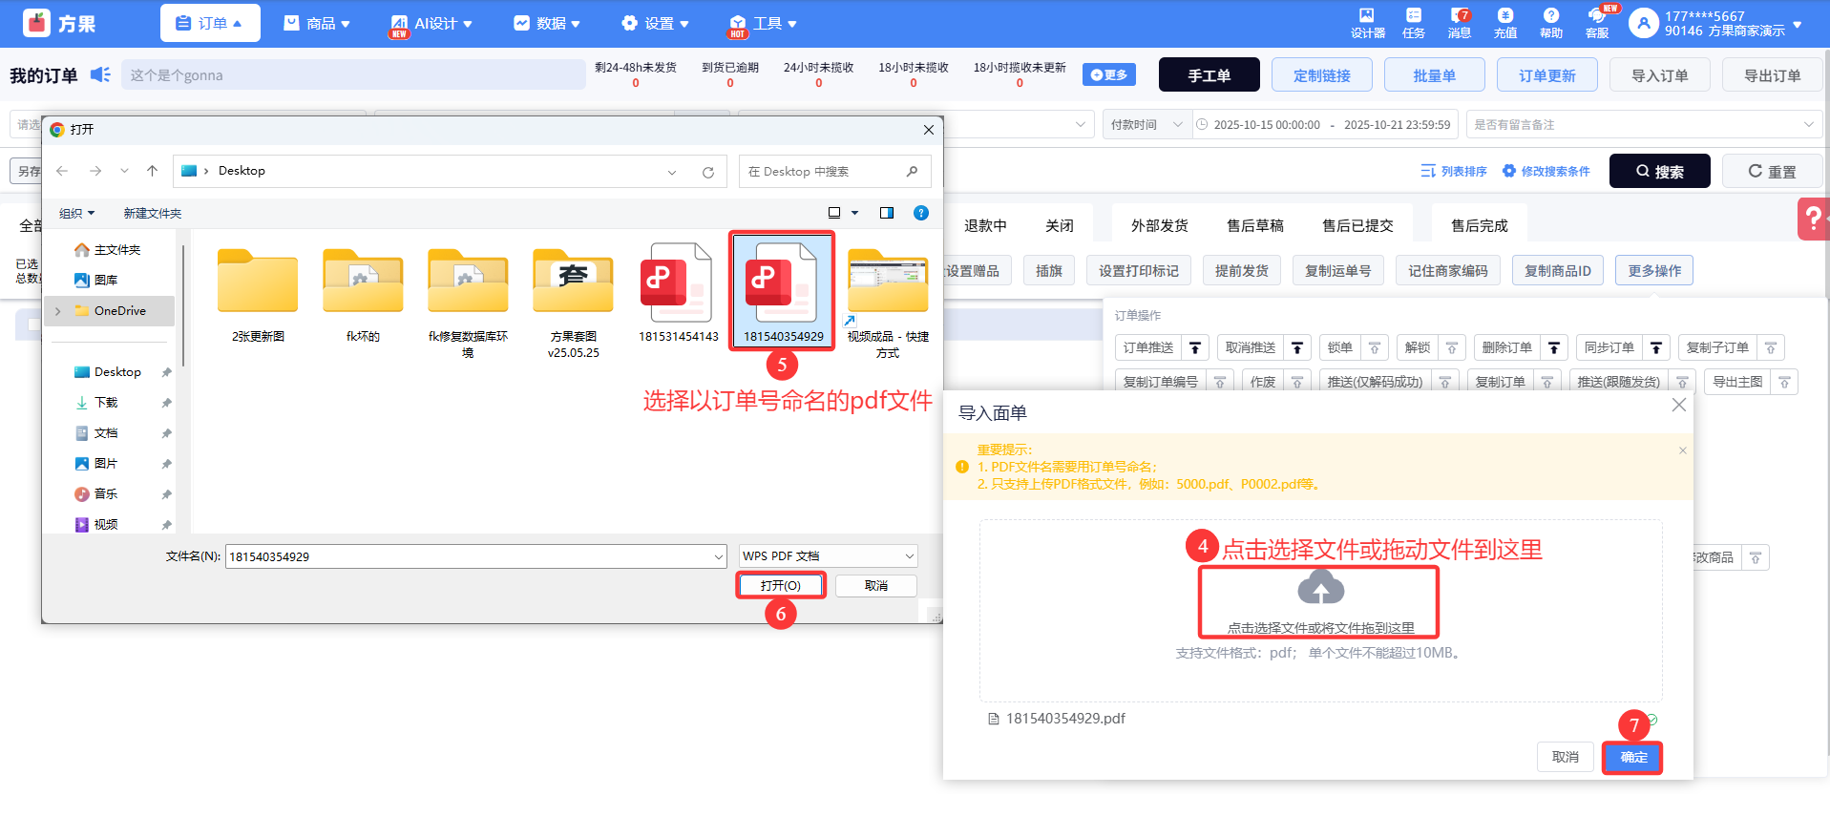Open the 付款时间 dropdown

[x=1147, y=125]
